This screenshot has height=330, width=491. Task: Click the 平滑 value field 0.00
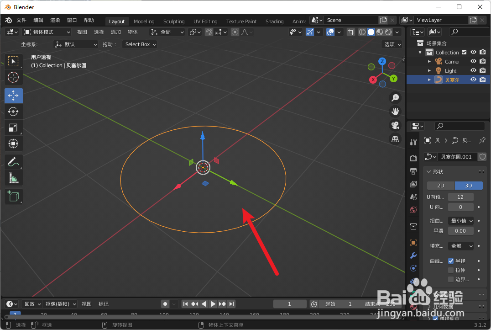(x=460, y=231)
